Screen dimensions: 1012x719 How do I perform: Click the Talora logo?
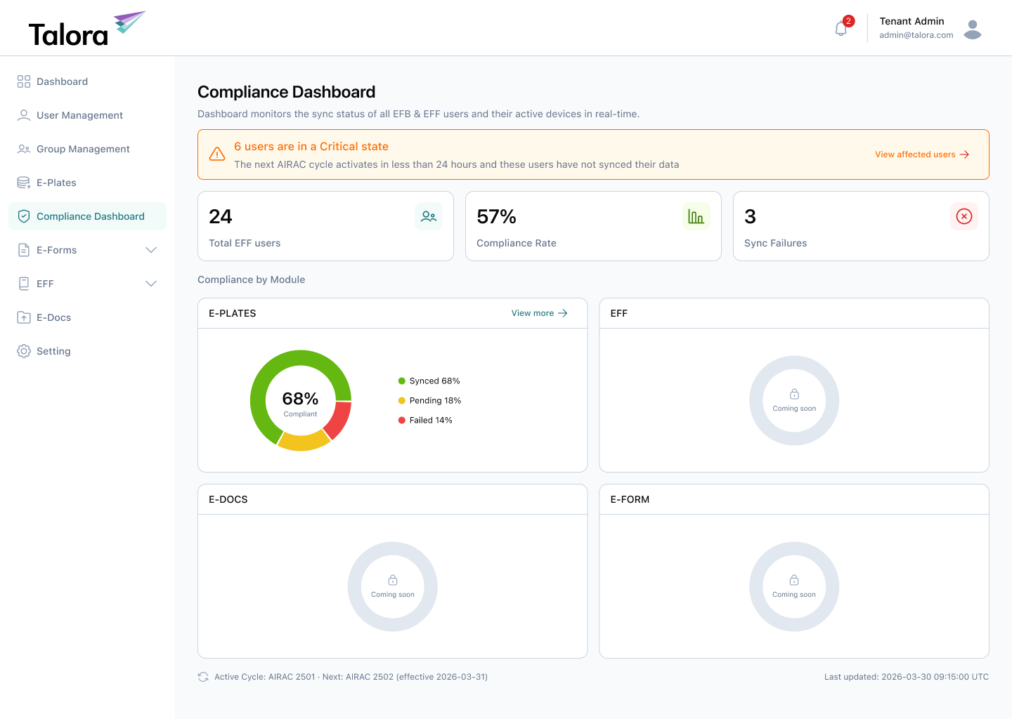click(x=86, y=29)
